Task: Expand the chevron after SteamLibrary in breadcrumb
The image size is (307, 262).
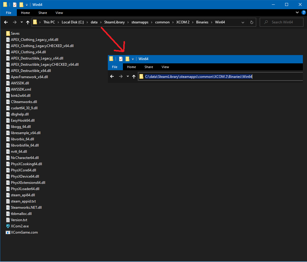Action: pos(128,22)
